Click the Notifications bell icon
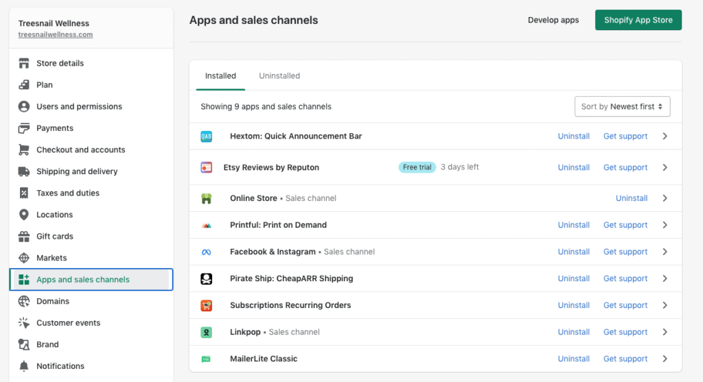The height and width of the screenshot is (382, 703). 24,366
